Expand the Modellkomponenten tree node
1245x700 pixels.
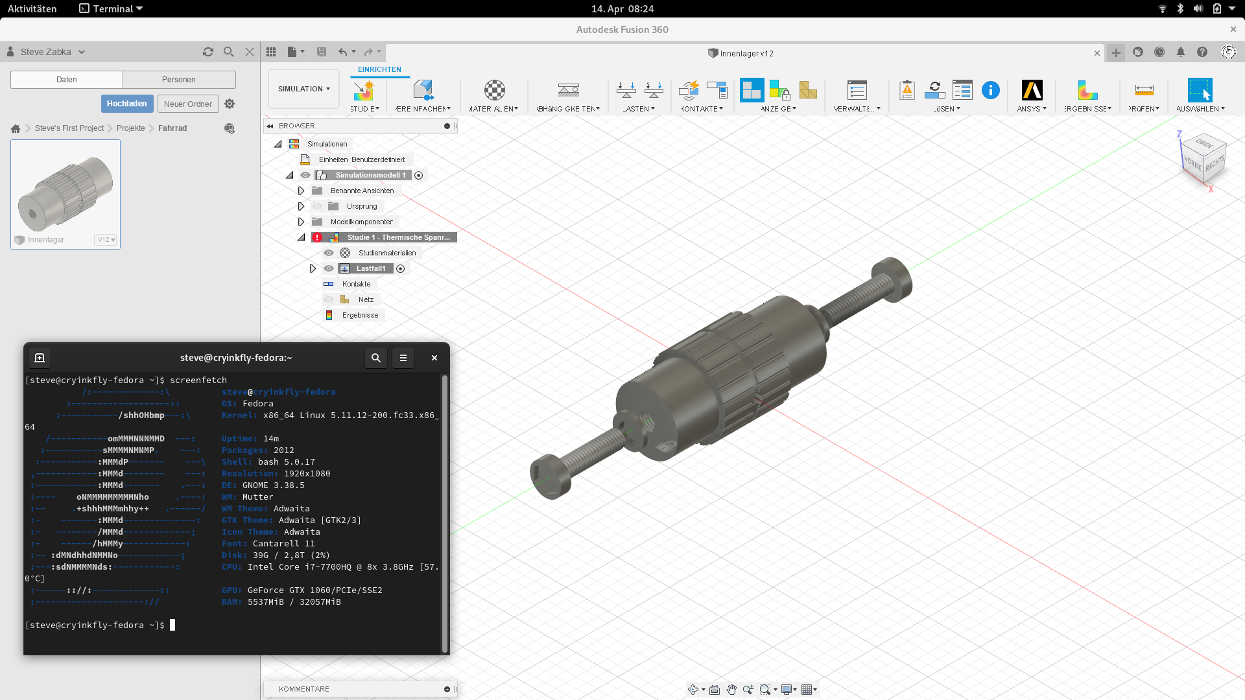pos(301,222)
